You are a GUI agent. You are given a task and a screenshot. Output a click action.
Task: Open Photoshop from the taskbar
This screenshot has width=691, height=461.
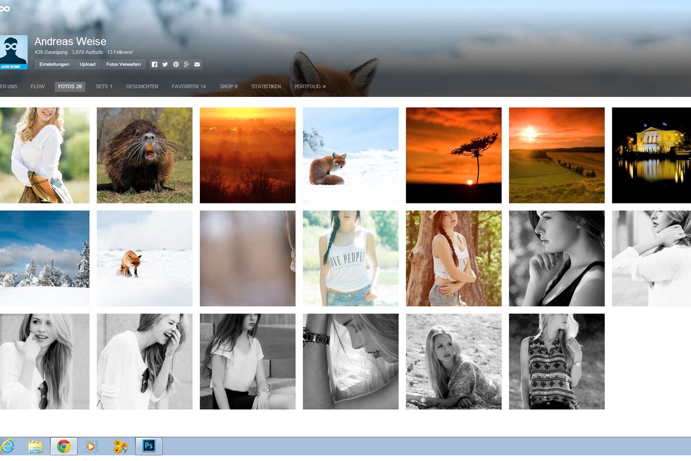(x=149, y=446)
